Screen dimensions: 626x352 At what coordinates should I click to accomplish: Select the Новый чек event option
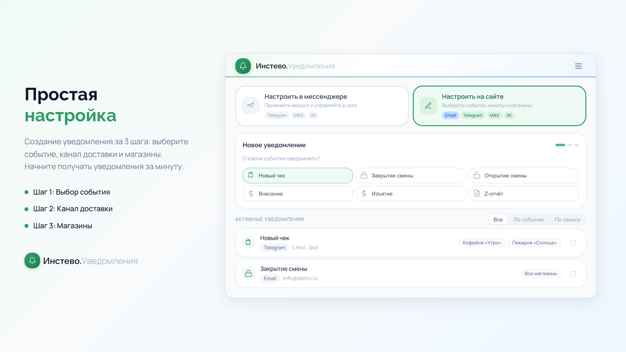(x=297, y=176)
